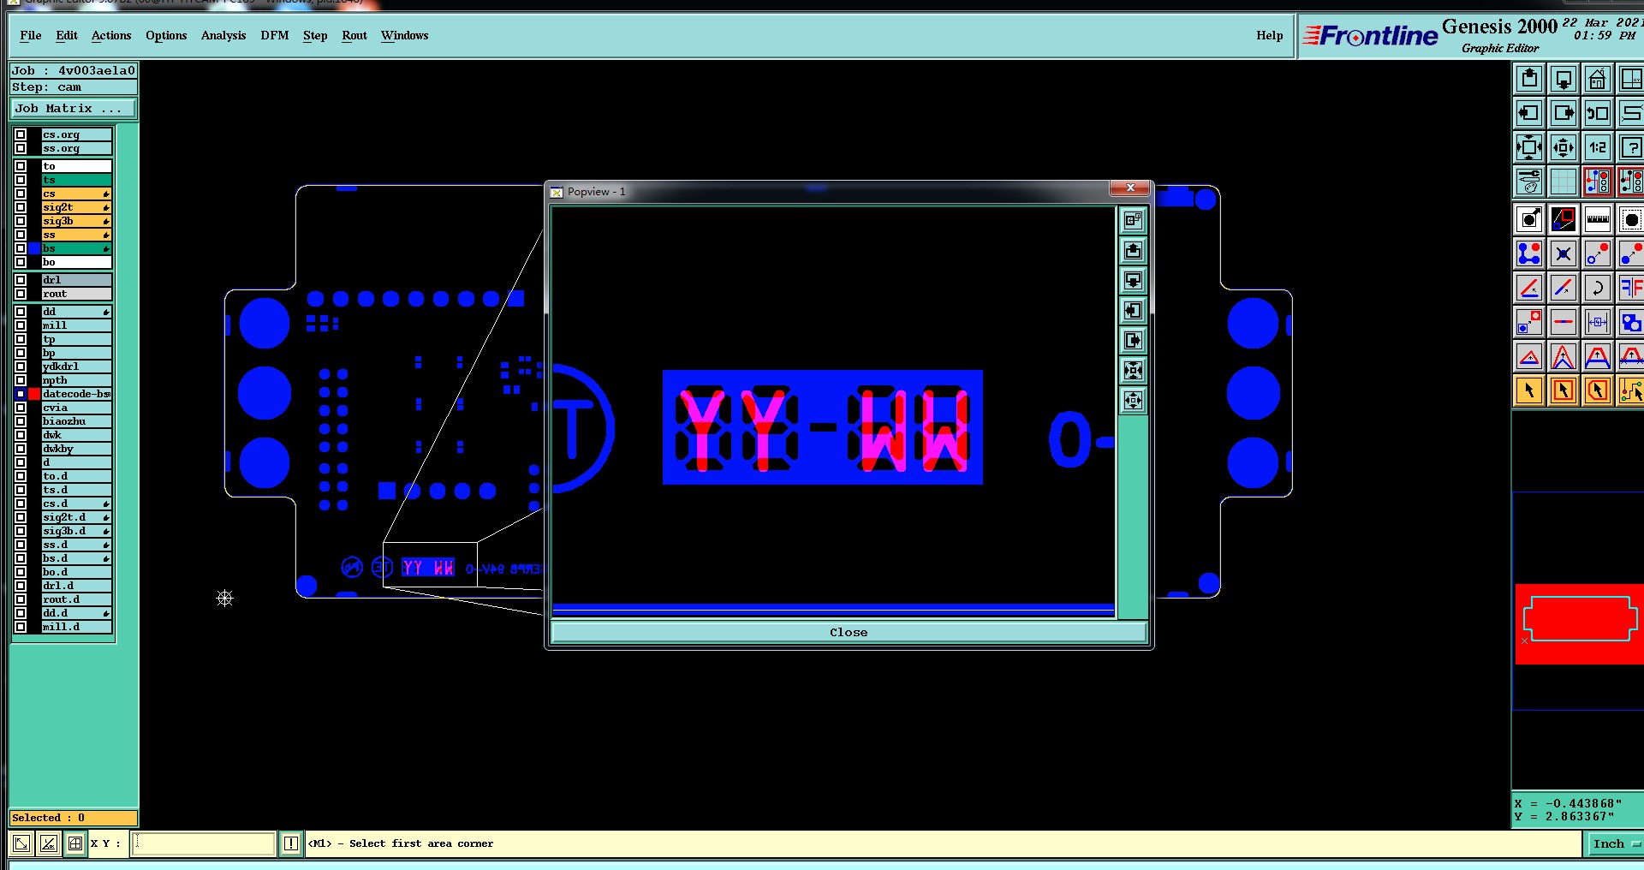
Task: Click the red-blue angled line edit icon
Action: [1564, 288]
